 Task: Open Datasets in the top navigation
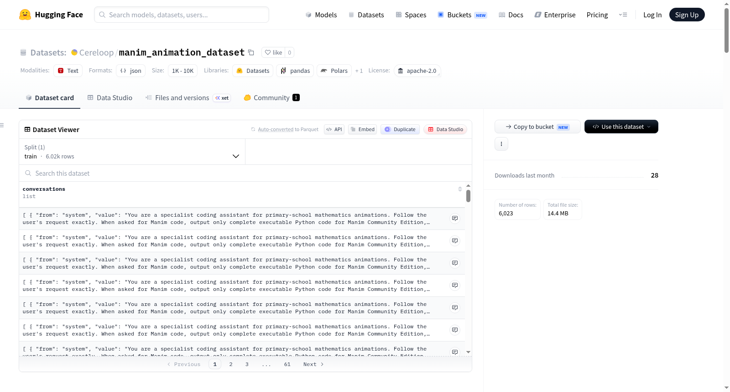366,15
